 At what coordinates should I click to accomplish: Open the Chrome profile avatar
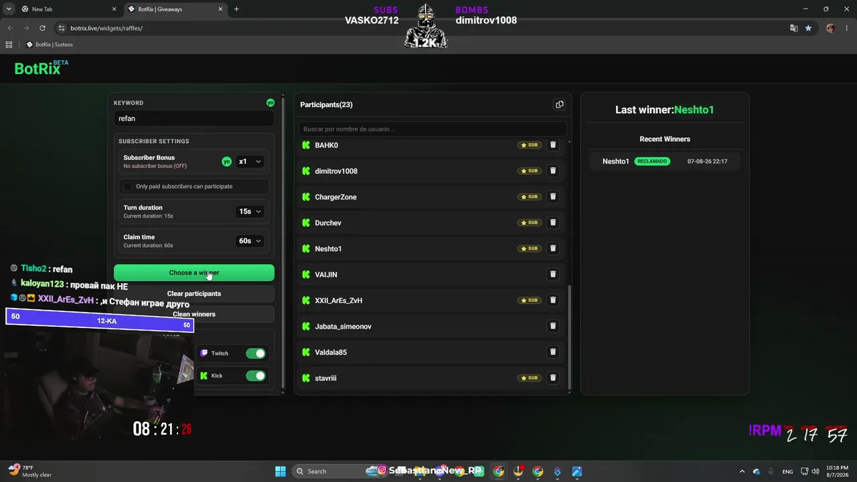tap(830, 28)
